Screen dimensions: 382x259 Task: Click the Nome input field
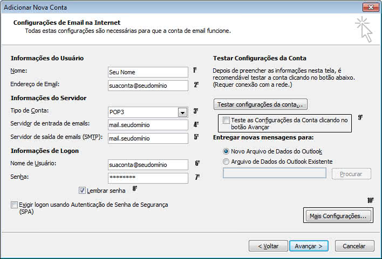[x=148, y=72]
